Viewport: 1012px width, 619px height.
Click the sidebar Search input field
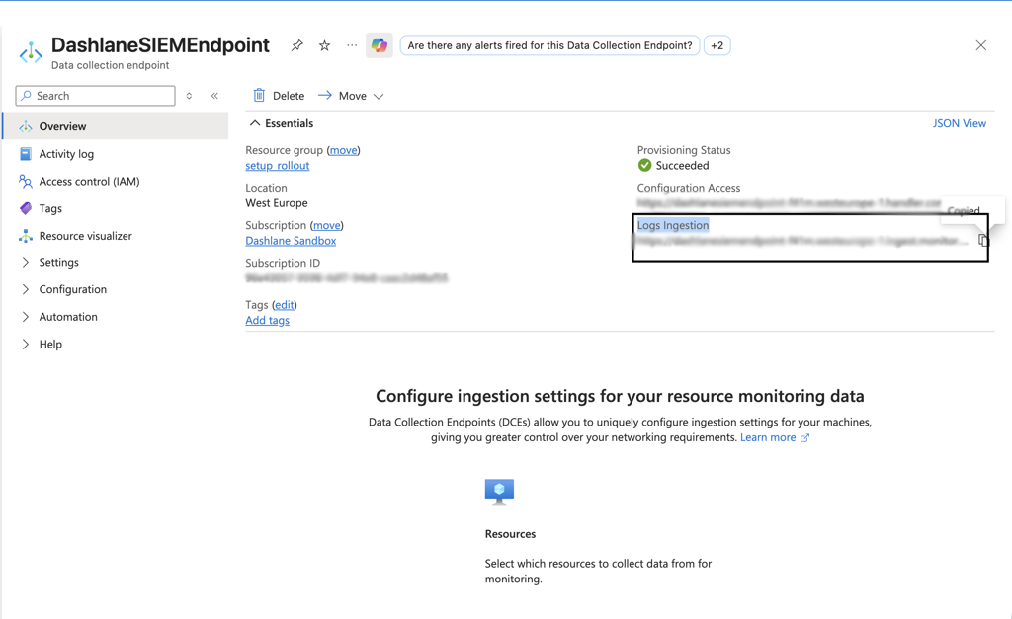tap(96, 96)
